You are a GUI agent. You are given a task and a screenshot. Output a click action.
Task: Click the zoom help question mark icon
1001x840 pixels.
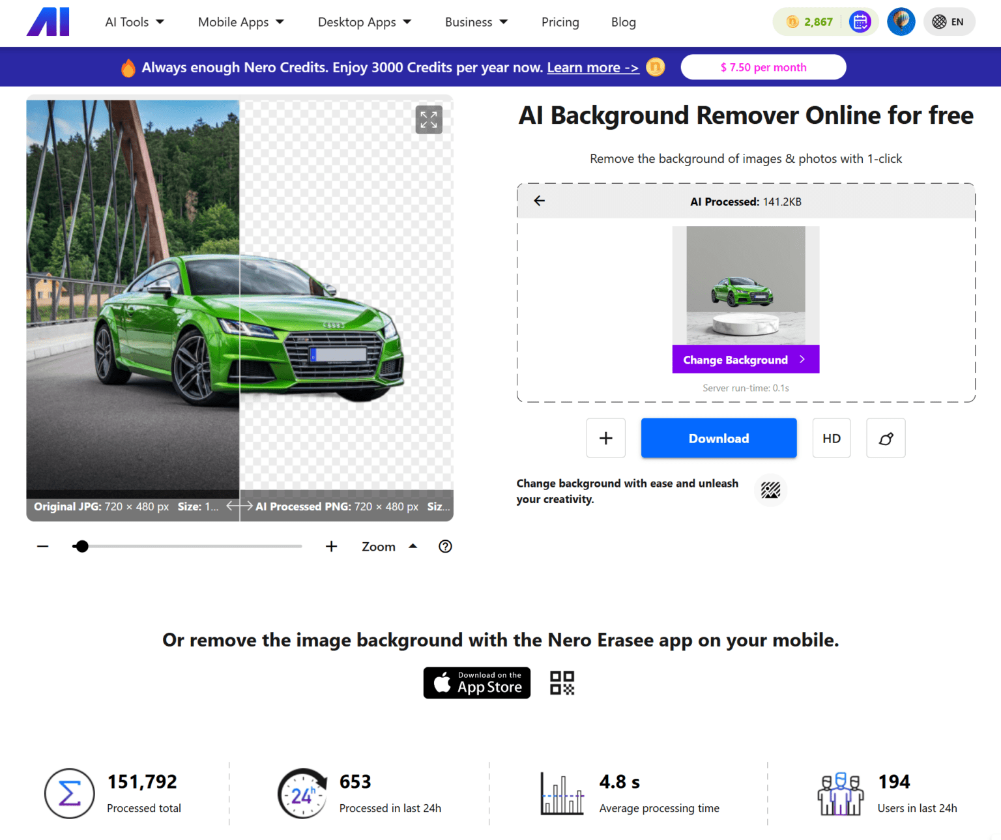(445, 547)
